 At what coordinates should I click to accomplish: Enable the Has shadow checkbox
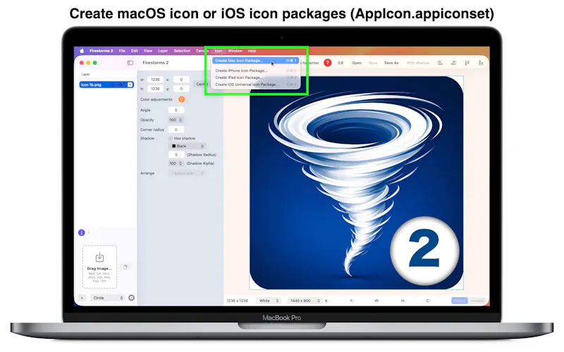click(171, 138)
